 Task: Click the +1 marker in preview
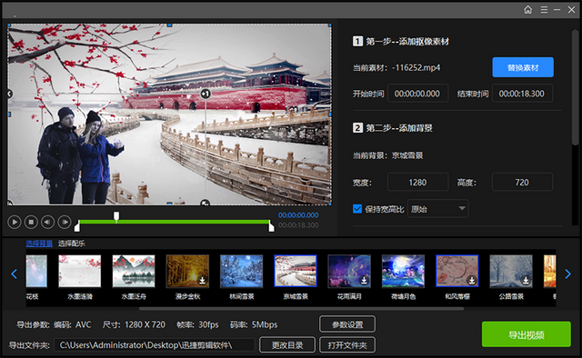206,94
